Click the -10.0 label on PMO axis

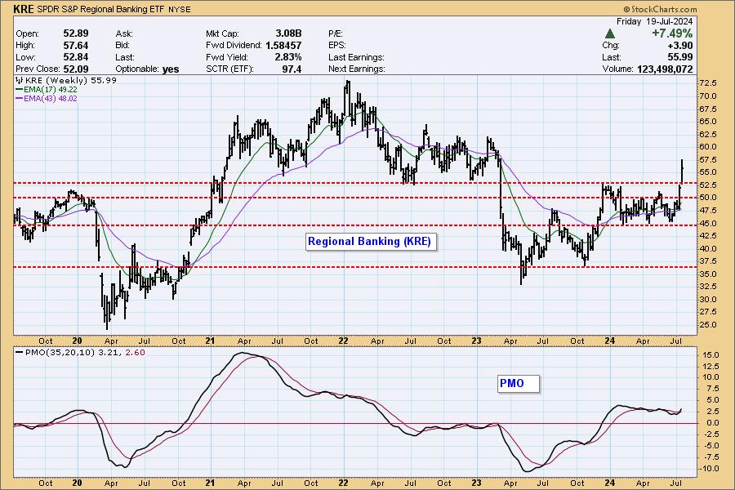click(709, 469)
